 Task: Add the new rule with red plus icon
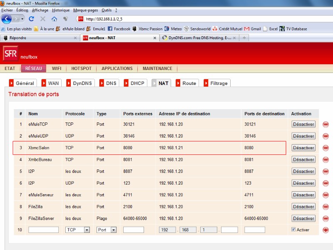coord(326,230)
